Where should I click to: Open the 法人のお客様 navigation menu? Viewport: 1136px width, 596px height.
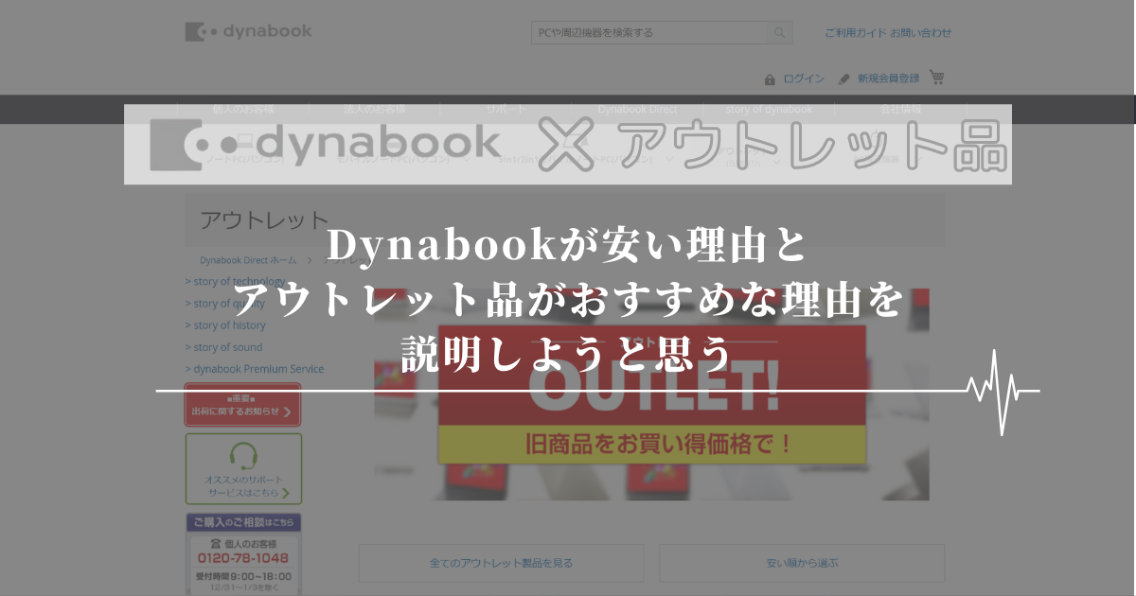pos(375,109)
